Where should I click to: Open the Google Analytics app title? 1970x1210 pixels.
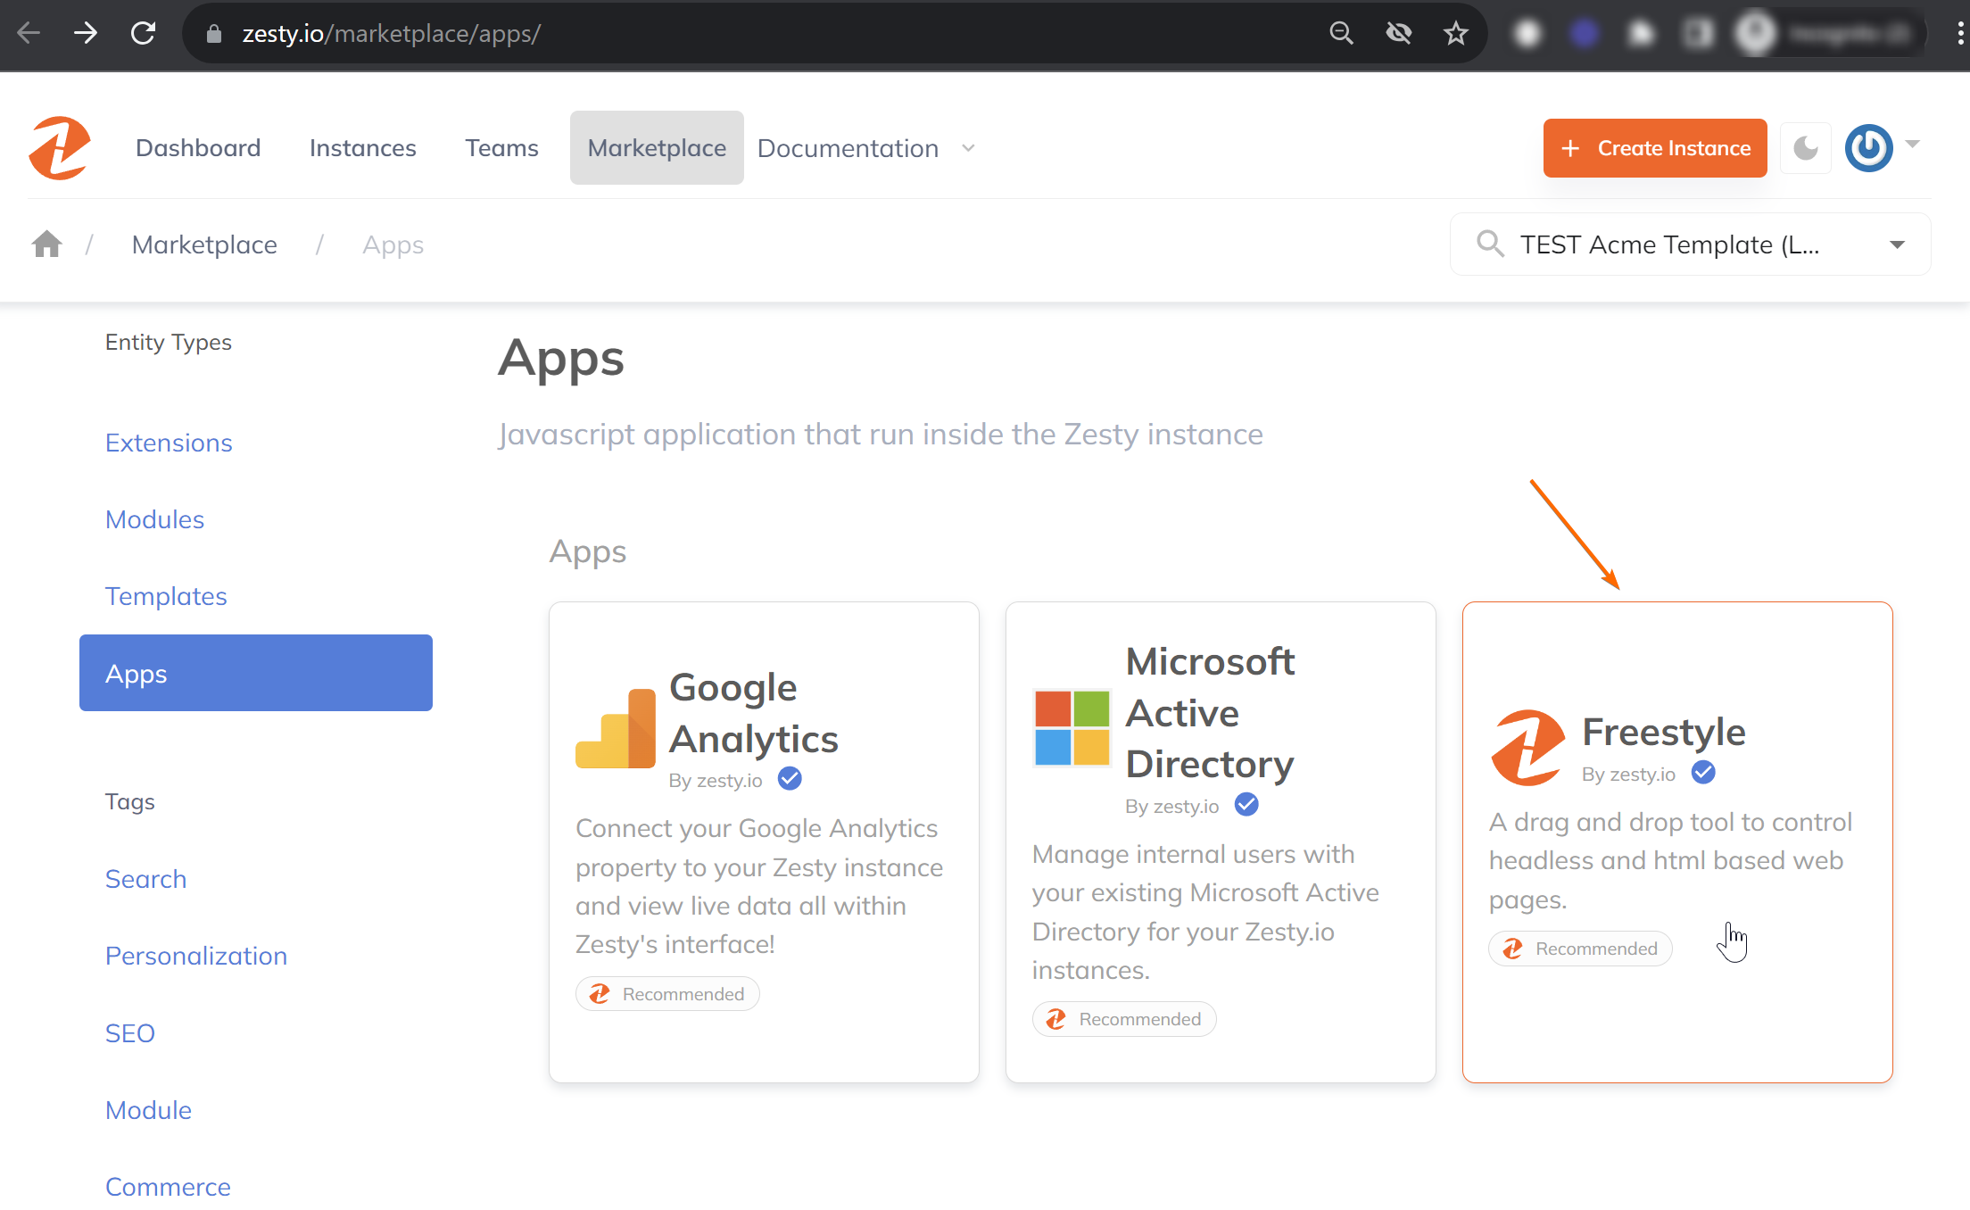754,713
